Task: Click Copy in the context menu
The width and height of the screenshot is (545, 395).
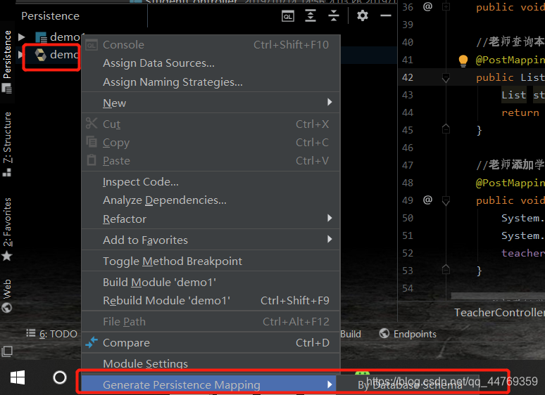Action: click(211, 143)
